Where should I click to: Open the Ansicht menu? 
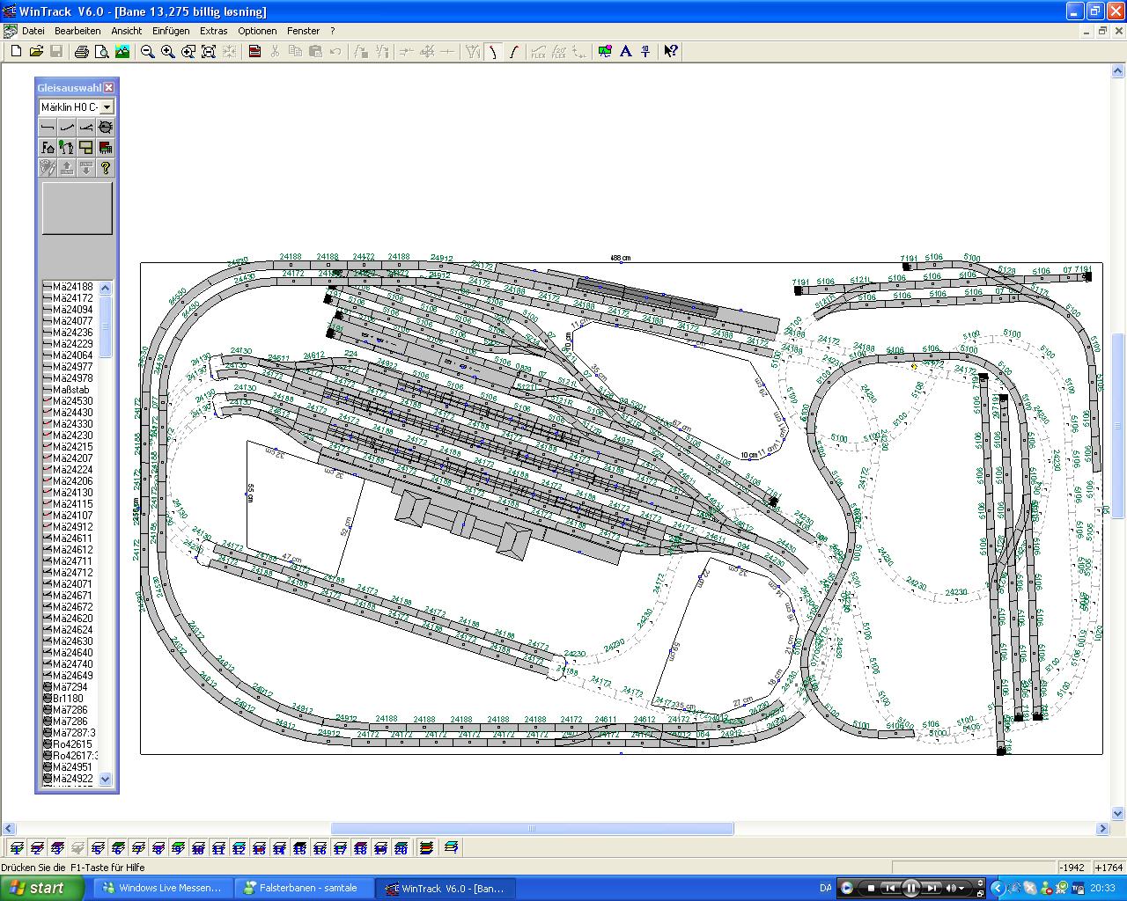point(127,31)
